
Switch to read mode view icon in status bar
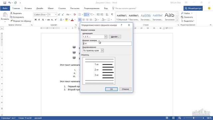coord(167,118)
